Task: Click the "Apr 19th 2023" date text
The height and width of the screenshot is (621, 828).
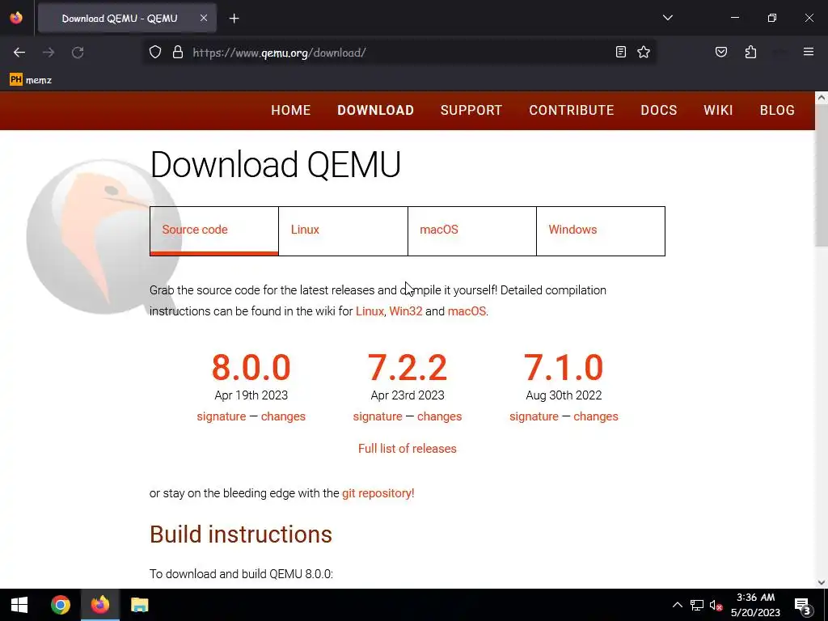Action: pos(251,395)
